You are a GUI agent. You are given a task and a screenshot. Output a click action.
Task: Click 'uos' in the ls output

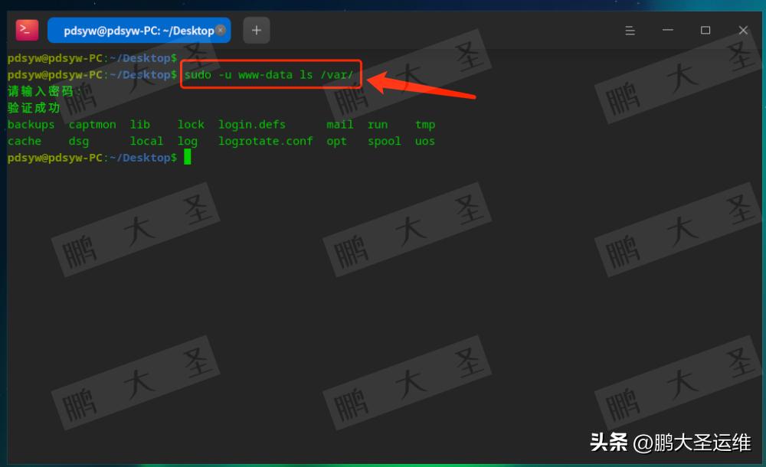[424, 142]
